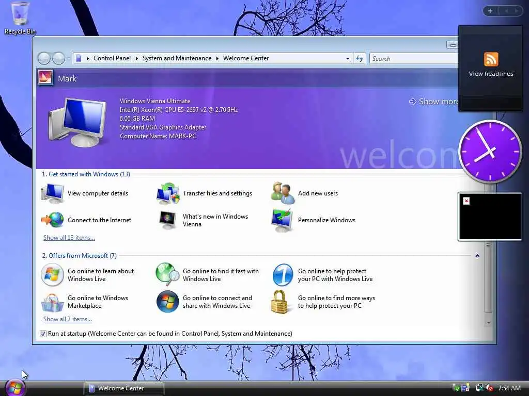
Task: Click the Add new users icon
Action: [283, 193]
